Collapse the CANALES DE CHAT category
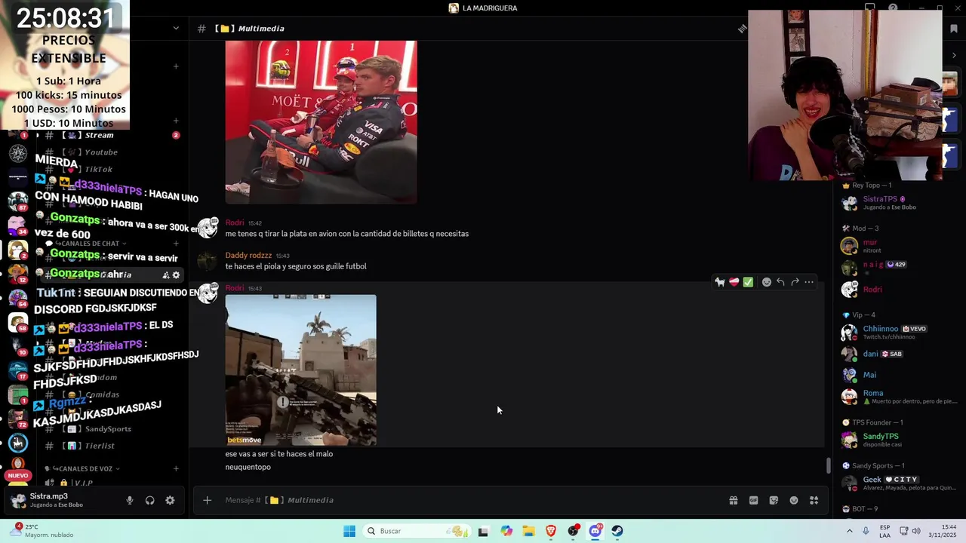 (85, 244)
